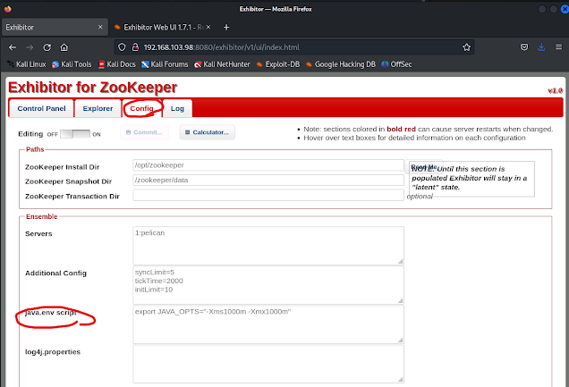Open the Exploit-DB bookmark
Screen dimensions: 569x387
coord(278,64)
